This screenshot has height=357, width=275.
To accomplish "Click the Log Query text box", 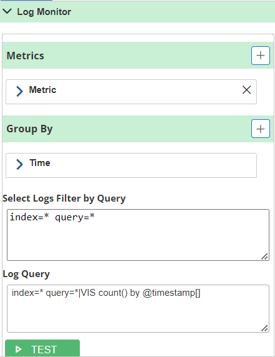I will coord(138,308).
